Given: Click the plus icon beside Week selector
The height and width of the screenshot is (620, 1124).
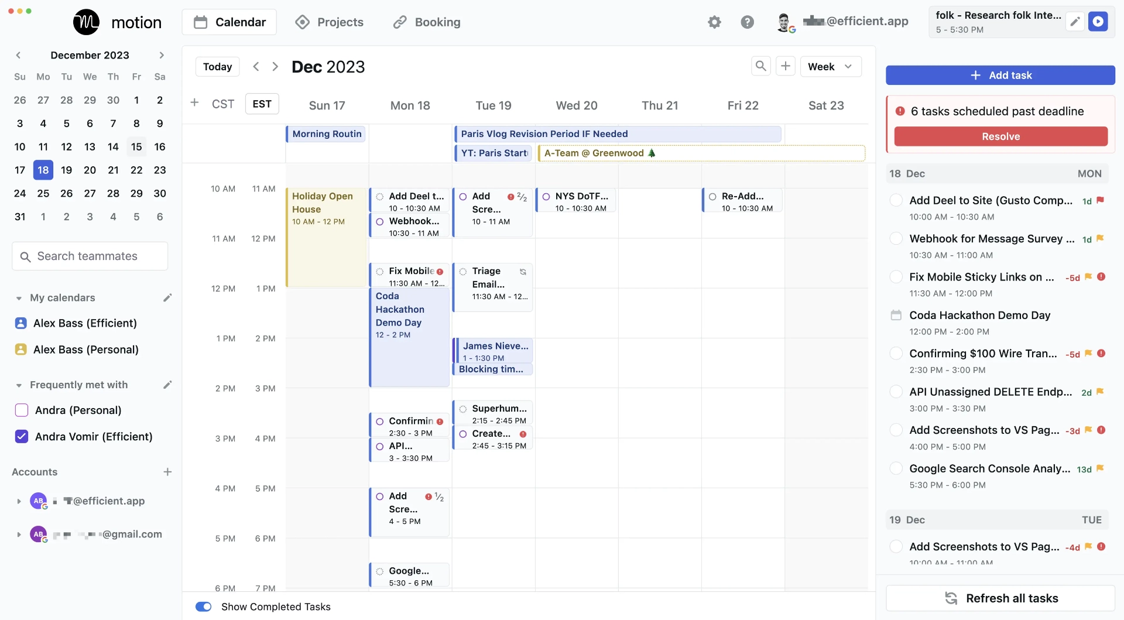Looking at the screenshot, I should [x=786, y=66].
